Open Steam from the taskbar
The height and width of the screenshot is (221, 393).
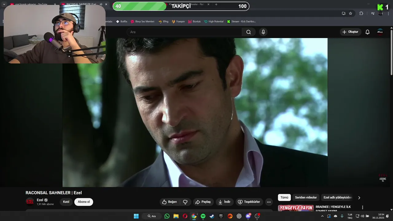pos(212,216)
